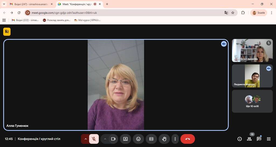Screen dimensions: 276x147
Task: Show the participants list
Action: point(249,139)
